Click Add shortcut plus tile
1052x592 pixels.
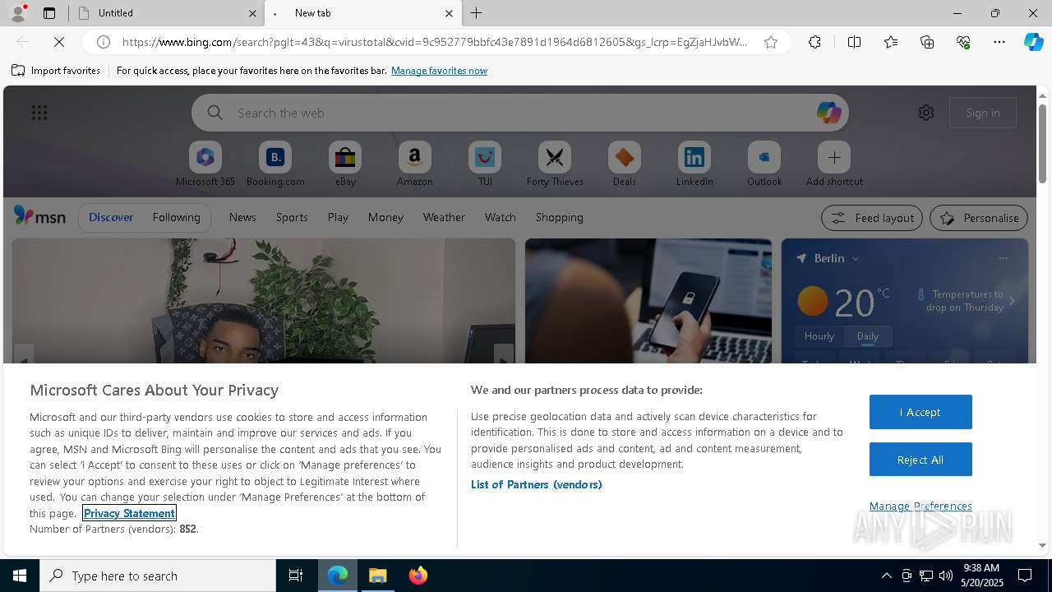tap(834, 164)
